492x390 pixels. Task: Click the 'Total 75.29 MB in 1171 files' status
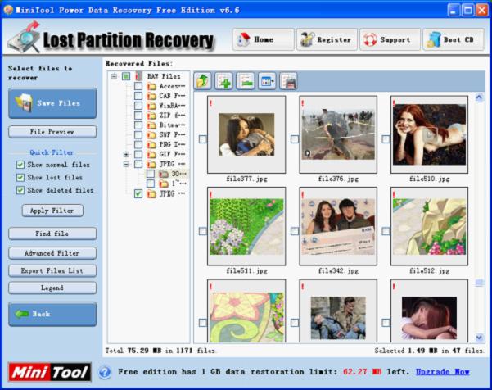(160, 351)
